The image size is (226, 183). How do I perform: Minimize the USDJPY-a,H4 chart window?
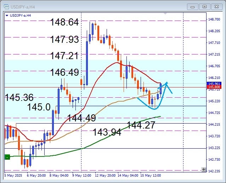click(x=193, y=7)
